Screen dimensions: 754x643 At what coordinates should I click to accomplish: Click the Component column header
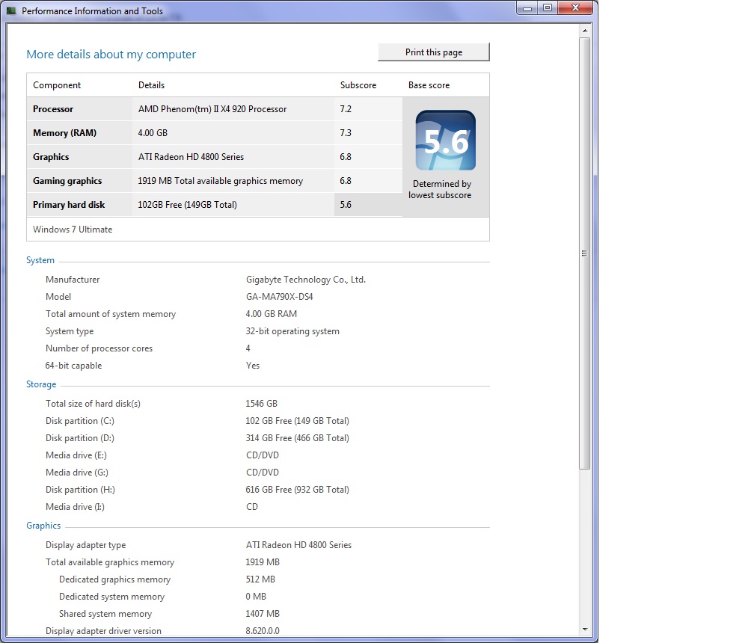57,85
